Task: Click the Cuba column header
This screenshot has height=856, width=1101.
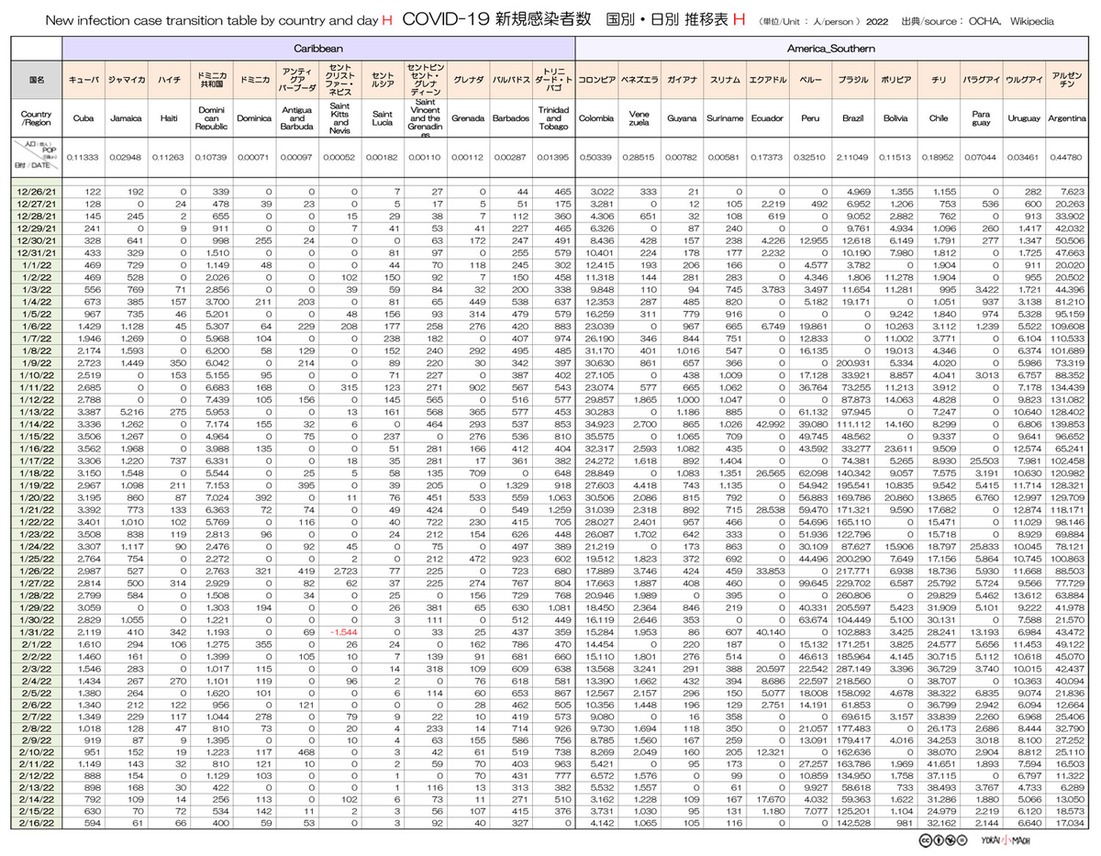Action: point(83,119)
